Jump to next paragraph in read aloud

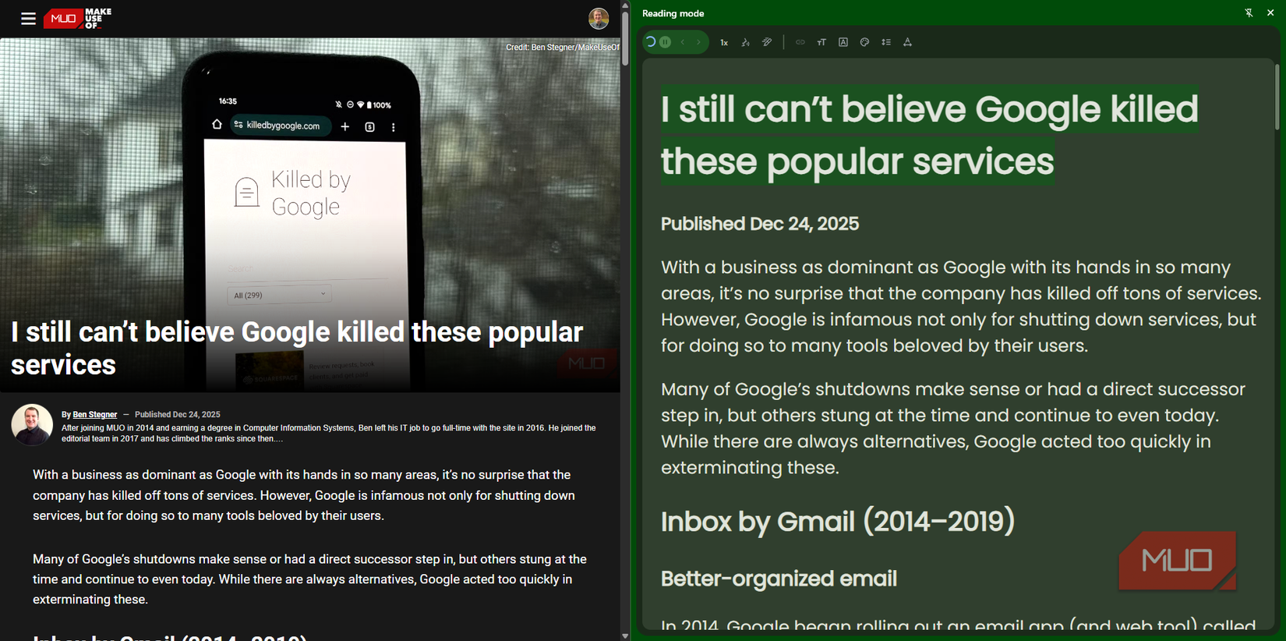pos(698,42)
